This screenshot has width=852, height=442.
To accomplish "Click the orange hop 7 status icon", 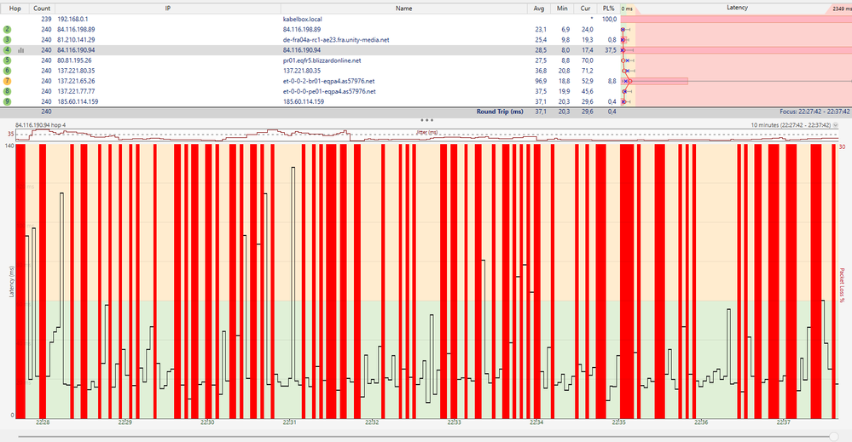I will click(8, 81).
